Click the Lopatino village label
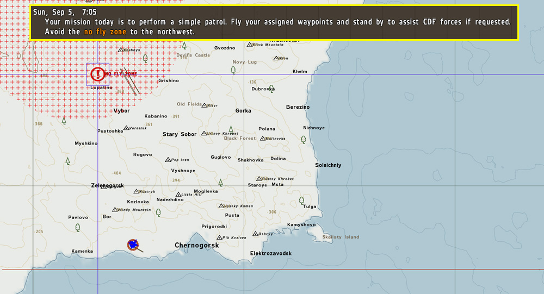Viewport: 544px width, 294px height. click(x=101, y=87)
